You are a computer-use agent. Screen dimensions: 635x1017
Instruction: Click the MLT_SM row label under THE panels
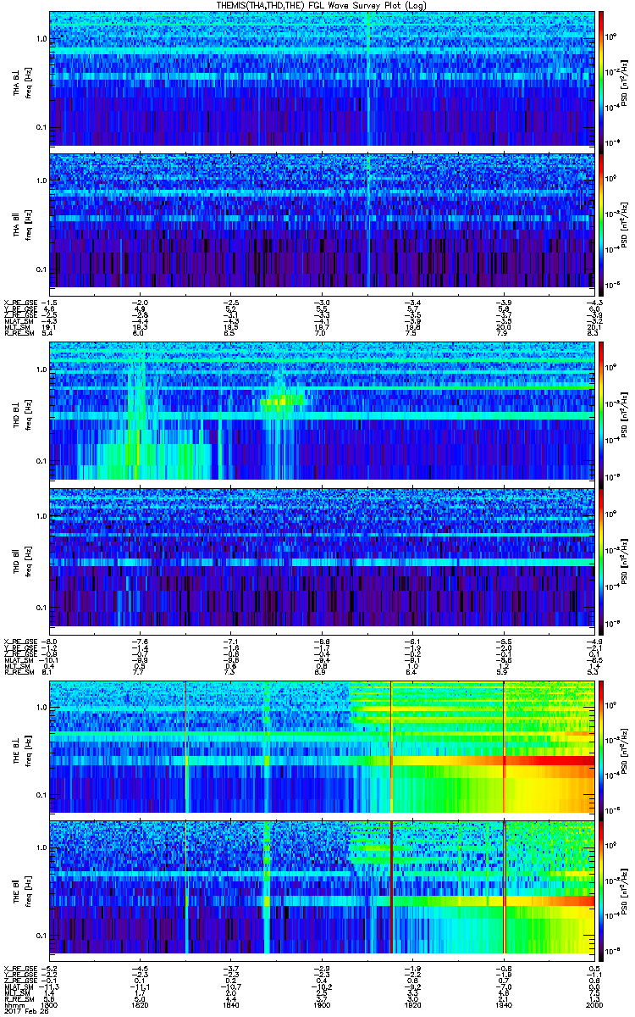point(16,992)
